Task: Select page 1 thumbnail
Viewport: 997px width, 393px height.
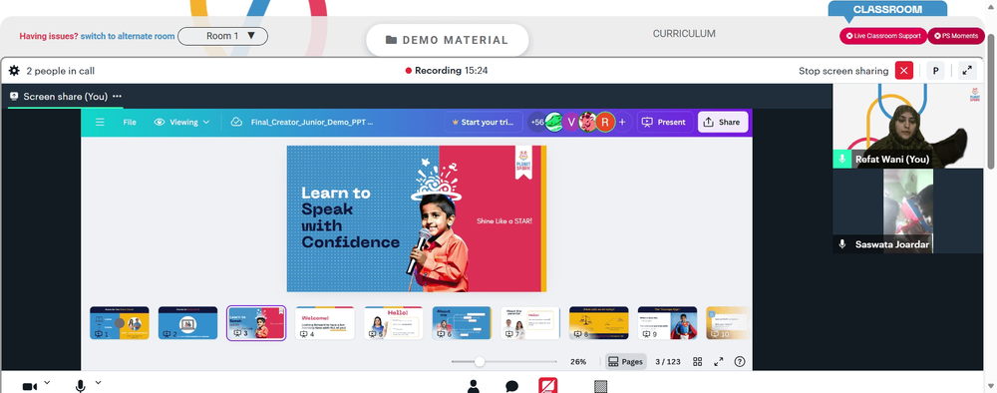Action: coord(120,323)
